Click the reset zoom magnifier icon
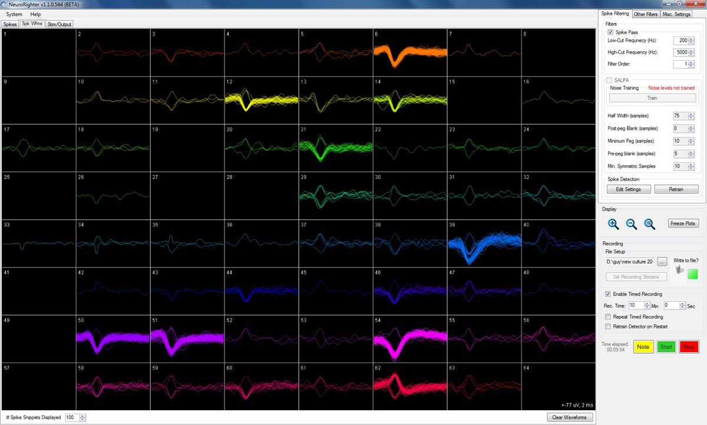 coord(649,224)
